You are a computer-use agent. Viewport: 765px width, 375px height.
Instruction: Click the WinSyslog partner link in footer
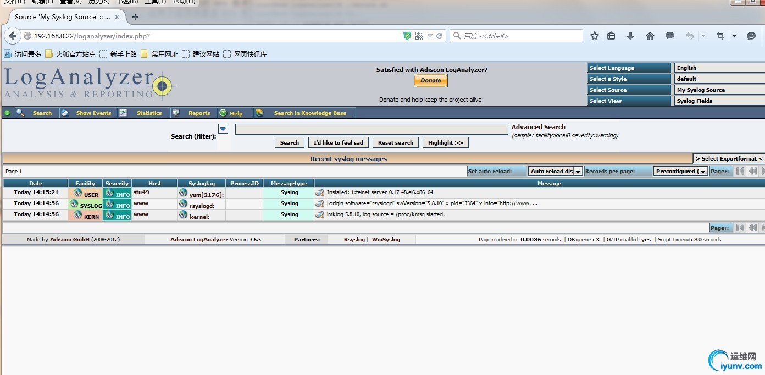pyautogui.click(x=386, y=240)
